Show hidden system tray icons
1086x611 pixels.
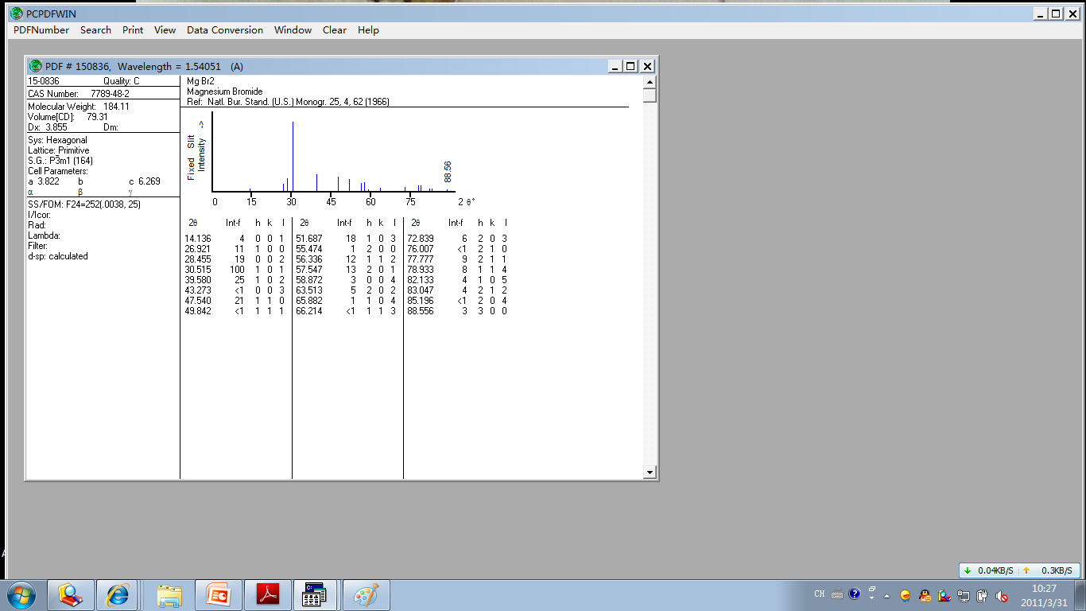(x=887, y=596)
